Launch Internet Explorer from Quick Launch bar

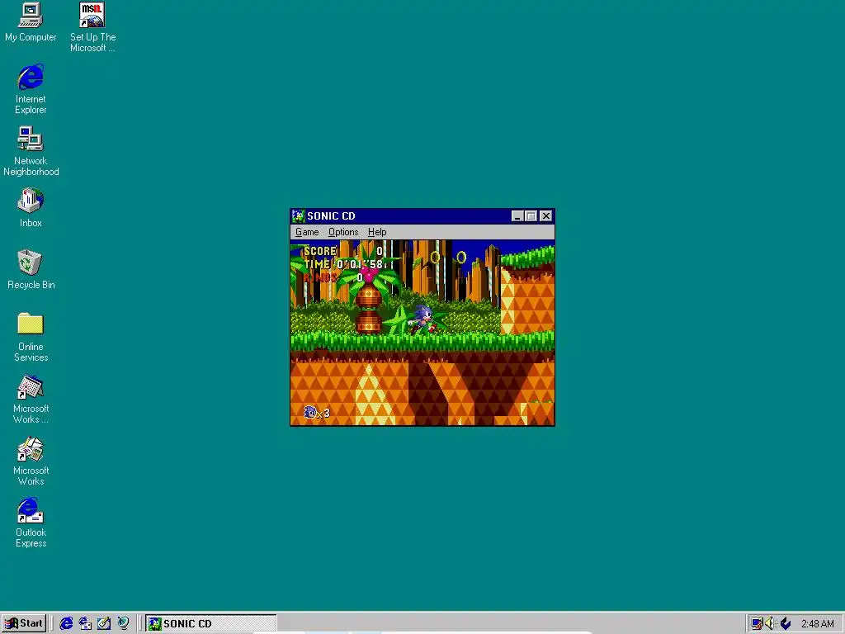coord(66,623)
